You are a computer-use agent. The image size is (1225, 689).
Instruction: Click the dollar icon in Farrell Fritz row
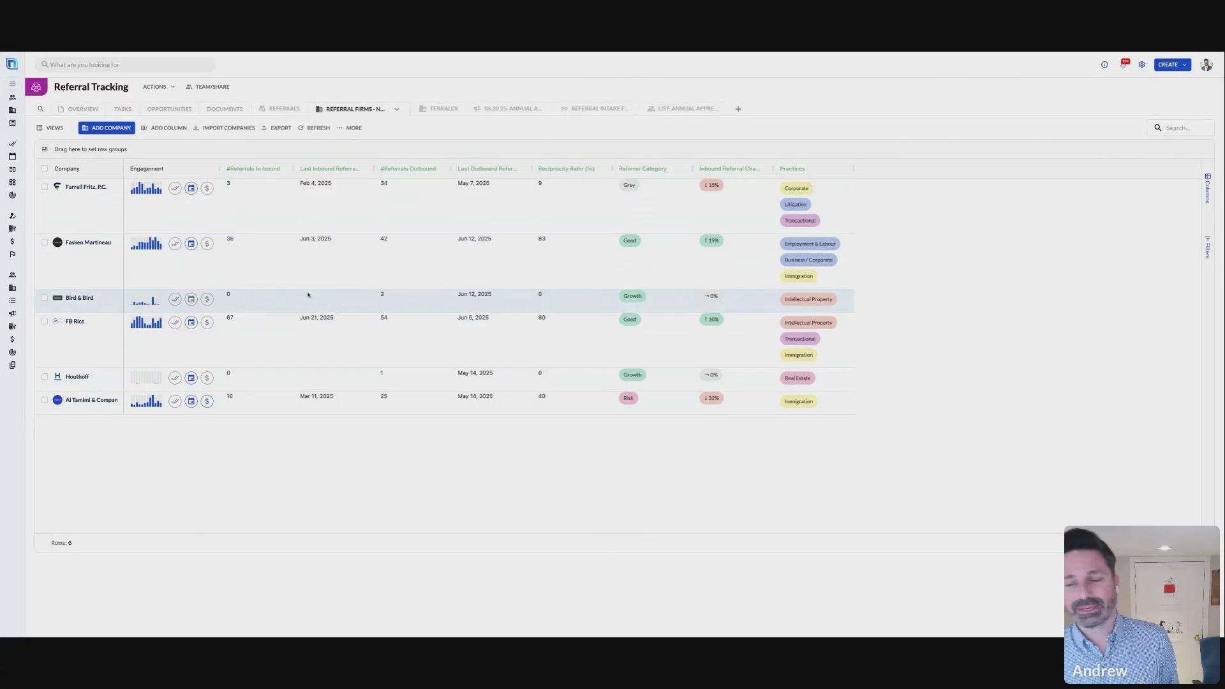[x=207, y=188]
